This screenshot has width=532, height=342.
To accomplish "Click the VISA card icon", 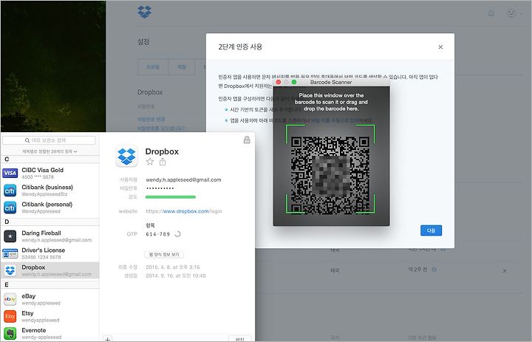I will (x=10, y=173).
